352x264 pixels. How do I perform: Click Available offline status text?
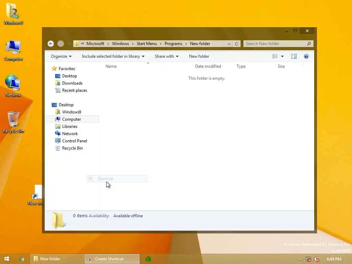128,216
